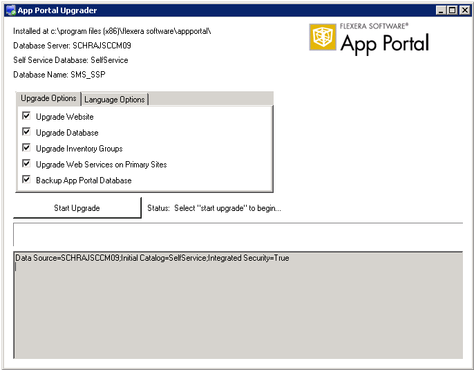Image resolution: width=474 pixels, height=370 pixels.
Task: Click inside the gray log output box
Action: coord(238,305)
